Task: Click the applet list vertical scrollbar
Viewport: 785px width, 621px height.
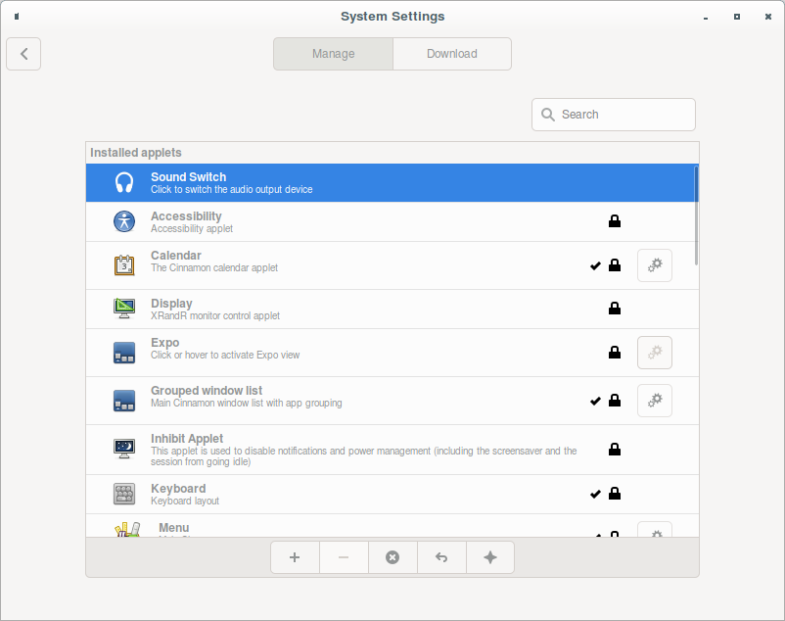Action: (696, 215)
